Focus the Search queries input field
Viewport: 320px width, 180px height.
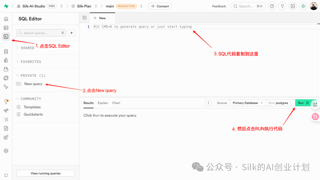point(41,33)
